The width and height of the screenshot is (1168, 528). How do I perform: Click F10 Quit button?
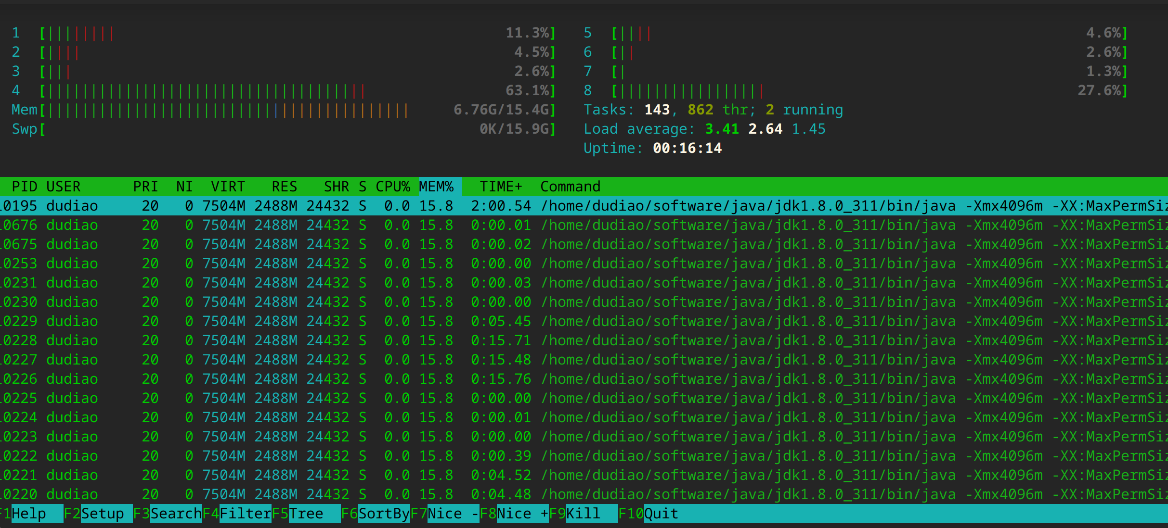tap(661, 514)
